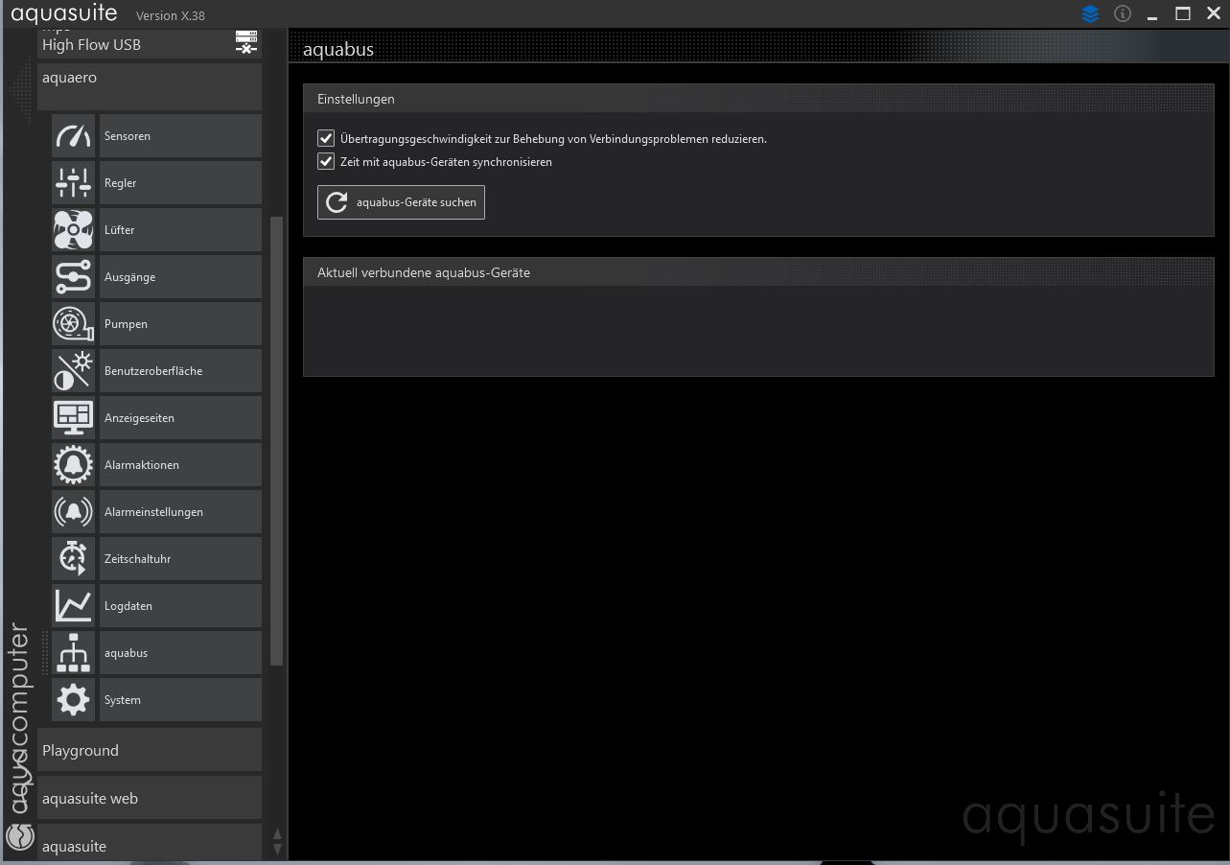The width and height of the screenshot is (1230, 865).
Task: Click the Logdaten chart icon
Action: [73, 606]
